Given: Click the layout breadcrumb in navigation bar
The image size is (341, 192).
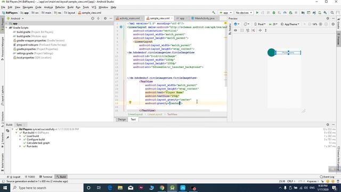Looking at the screenshot, I should pos(70,13).
